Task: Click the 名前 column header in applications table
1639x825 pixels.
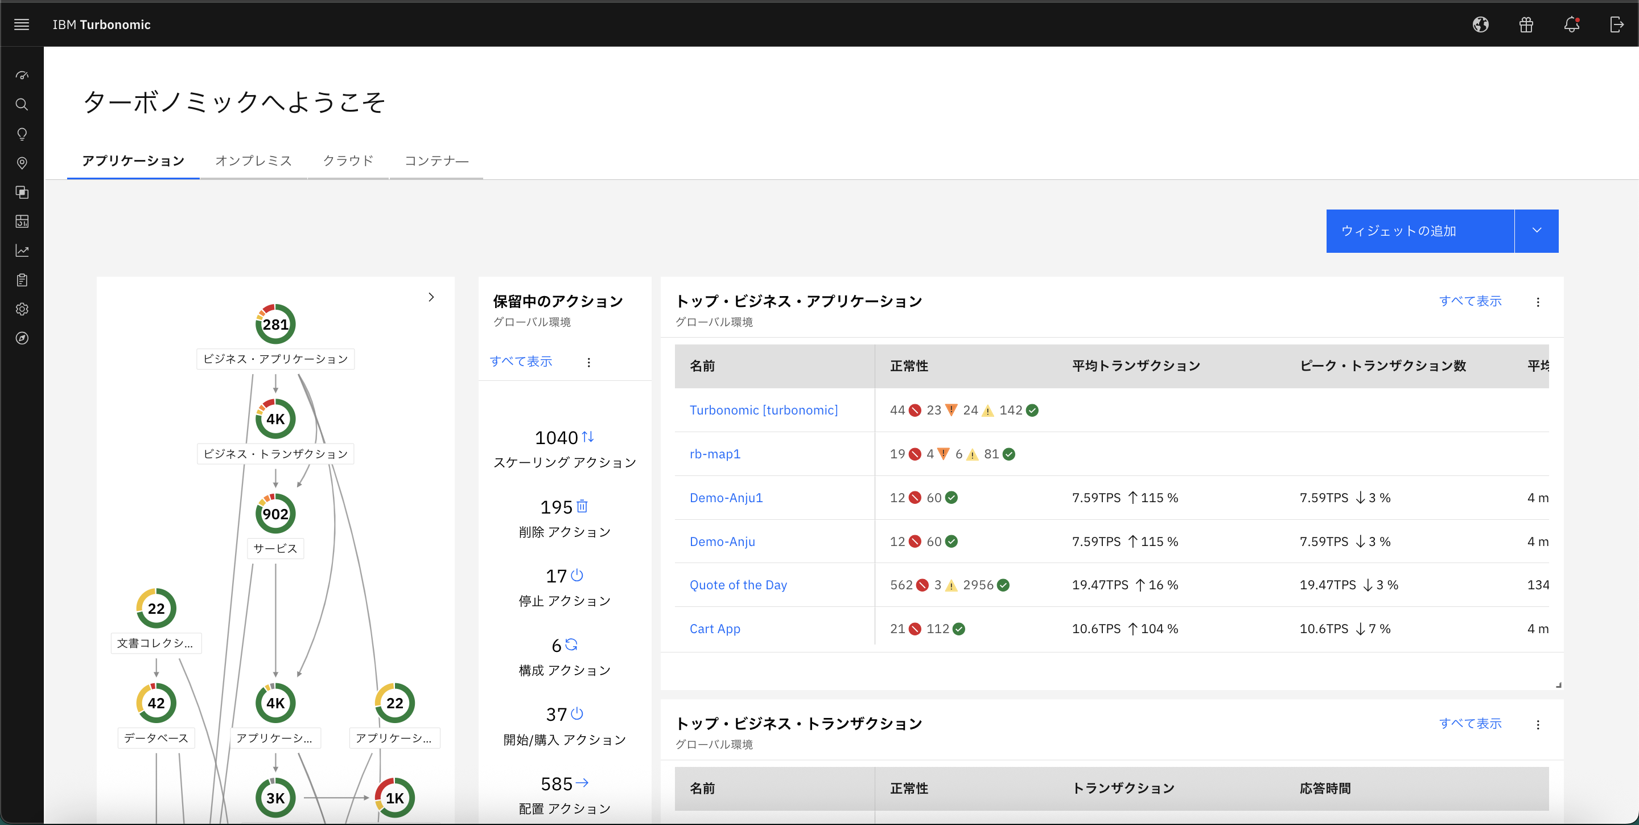Action: [x=702, y=366]
